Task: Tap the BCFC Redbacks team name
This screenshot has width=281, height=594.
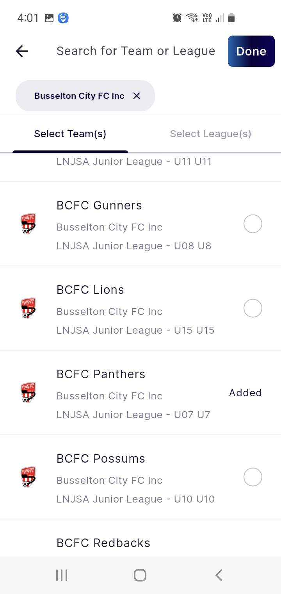Action: (103, 543)
